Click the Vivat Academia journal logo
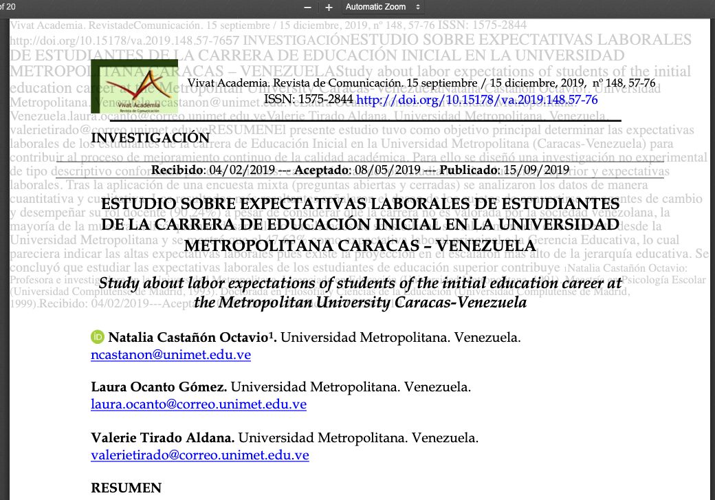 [x=135, y=86]
